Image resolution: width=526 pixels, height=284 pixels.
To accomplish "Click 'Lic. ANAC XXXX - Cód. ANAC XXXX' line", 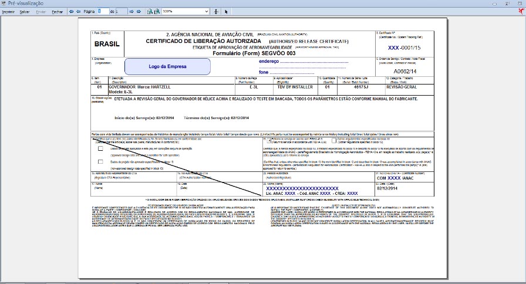I will (x=298, y=194).
